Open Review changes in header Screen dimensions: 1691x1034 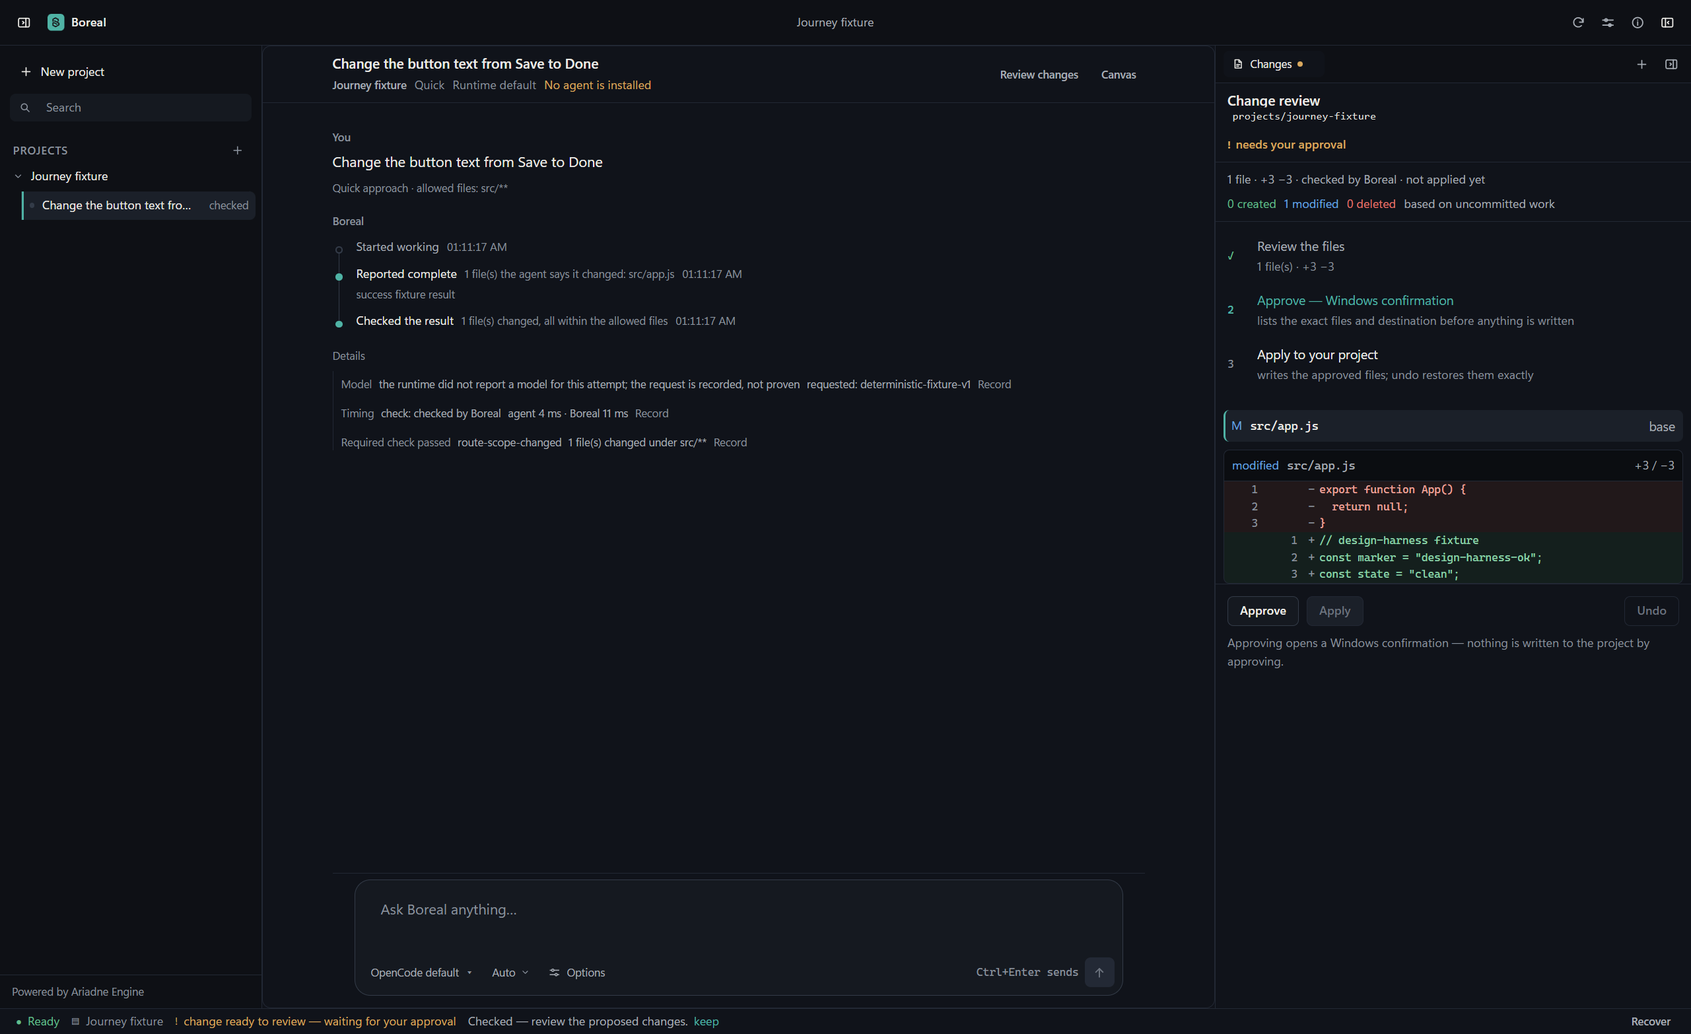click(1039, 75)
